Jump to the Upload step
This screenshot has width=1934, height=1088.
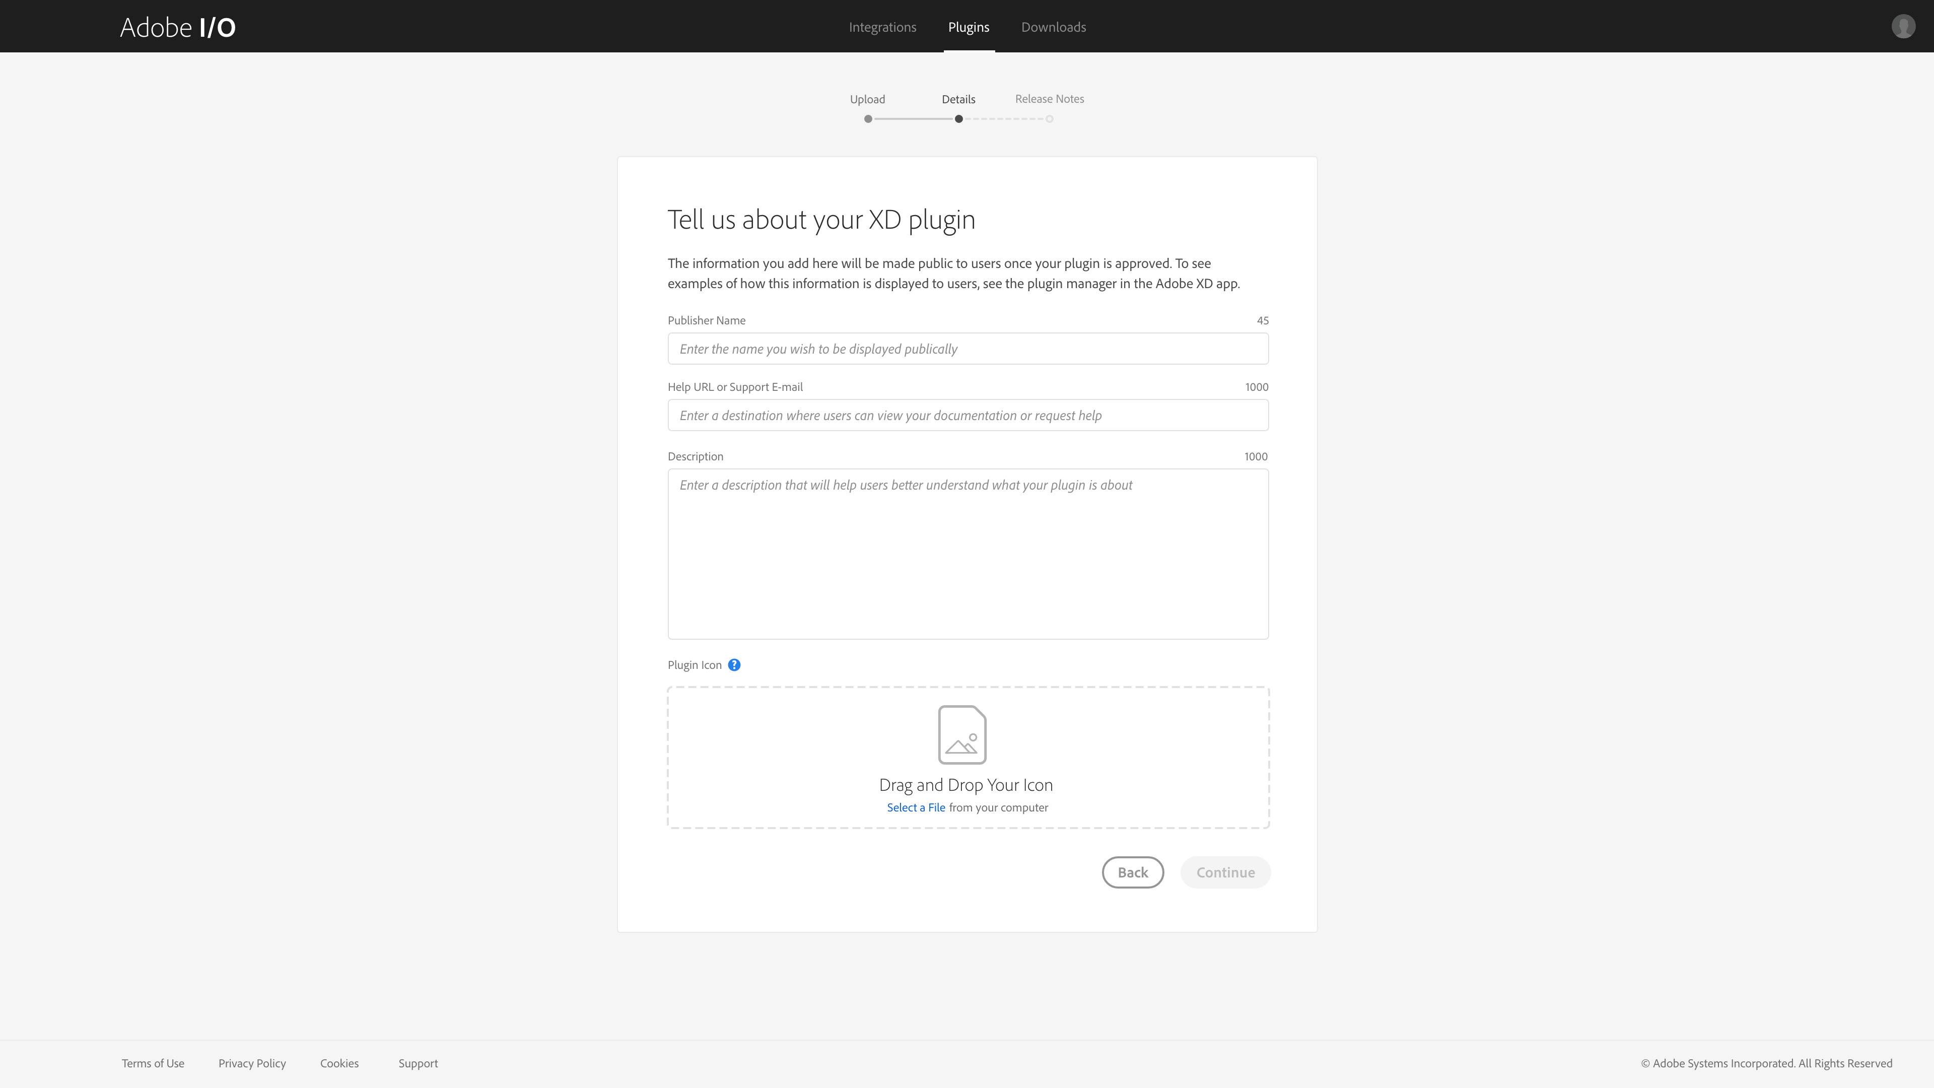pyautogui.click(x=868, y=119)
